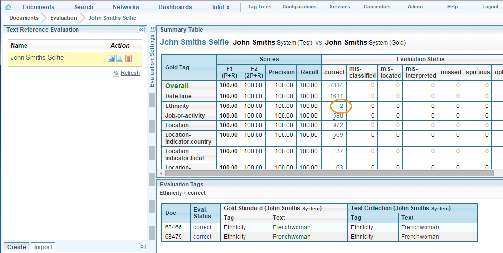Open the Frenchwoman gold text for doc 68475
Screen dimensions: 503x253
pos(291,237)
